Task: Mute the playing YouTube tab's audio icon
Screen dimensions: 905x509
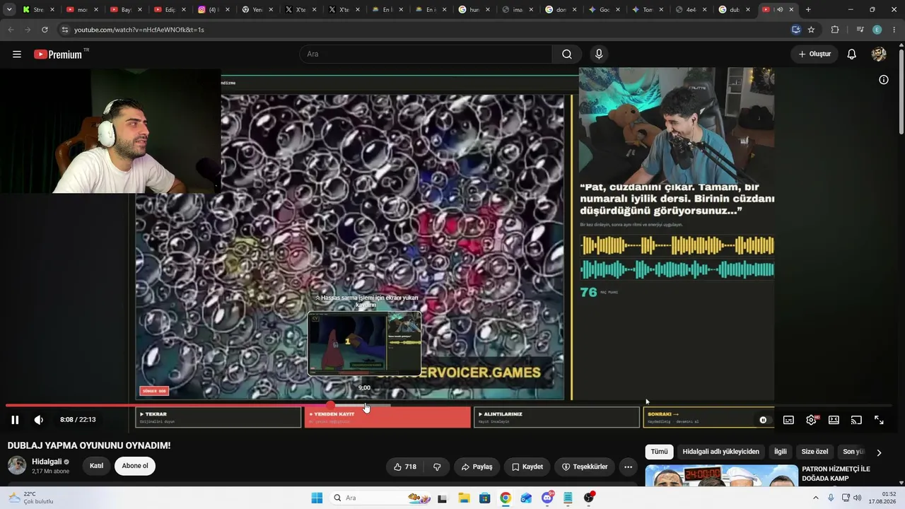Action: coord(780,10)
